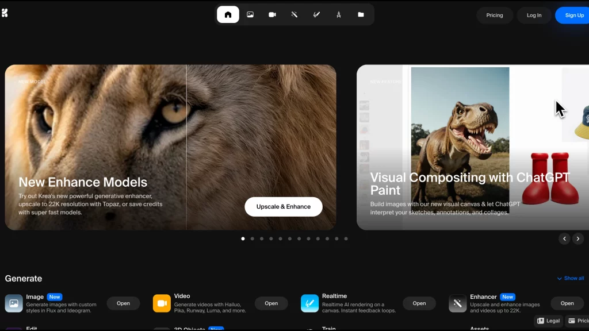
Task: Open the Assets folder icon in navigation bar
Action: (x=361, y=15)
